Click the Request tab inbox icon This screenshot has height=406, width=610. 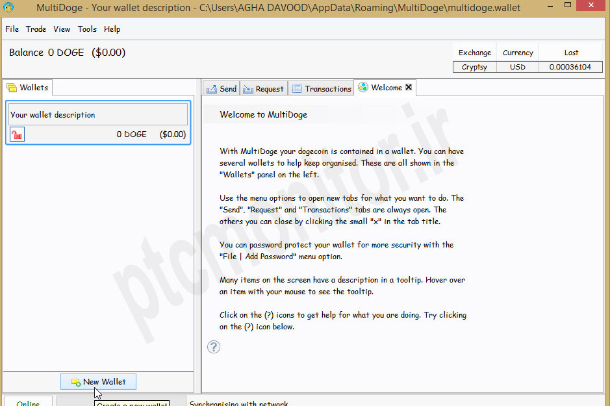(248, 89)
